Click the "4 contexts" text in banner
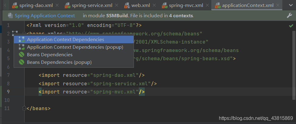Image resolution: width=296 pixels, height=124 pixels. pos(181,16)
